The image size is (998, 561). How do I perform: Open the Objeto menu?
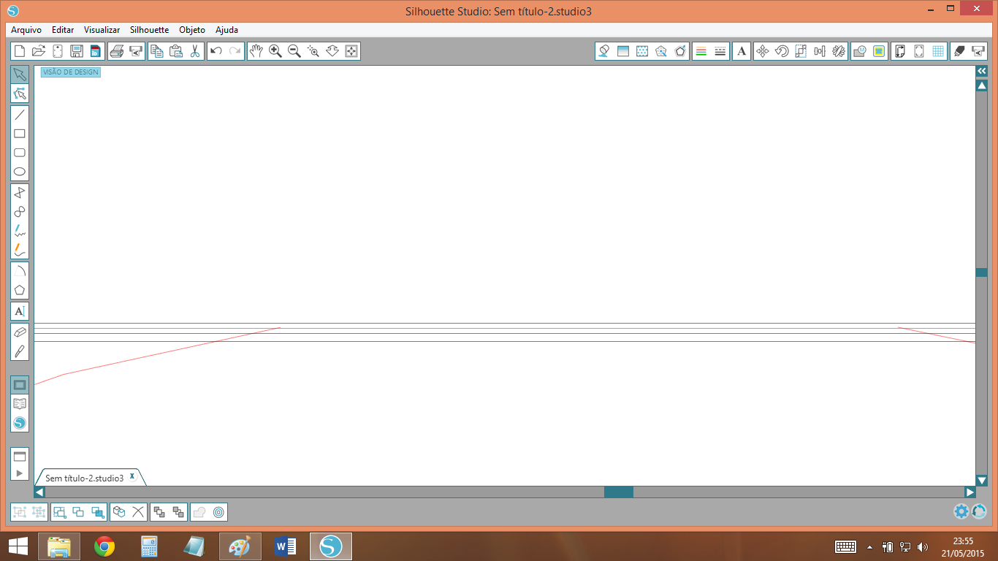click(x=192, y=30)
